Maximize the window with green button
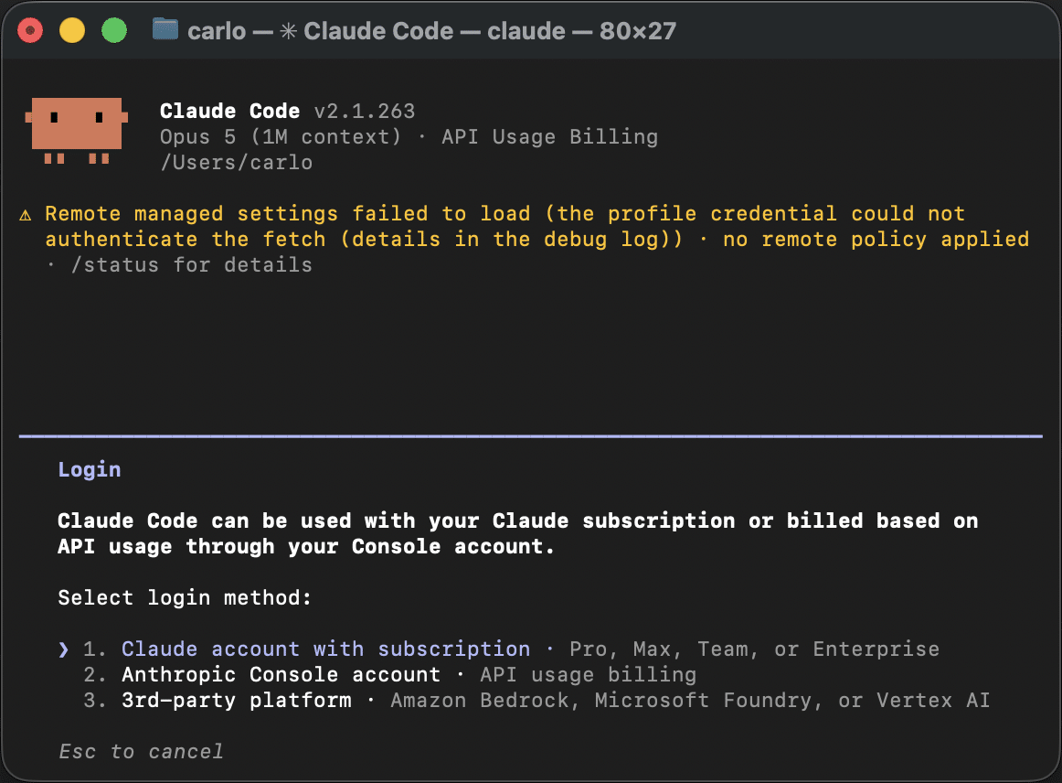Screen dimensions: 1062x783 click(114, 30)
